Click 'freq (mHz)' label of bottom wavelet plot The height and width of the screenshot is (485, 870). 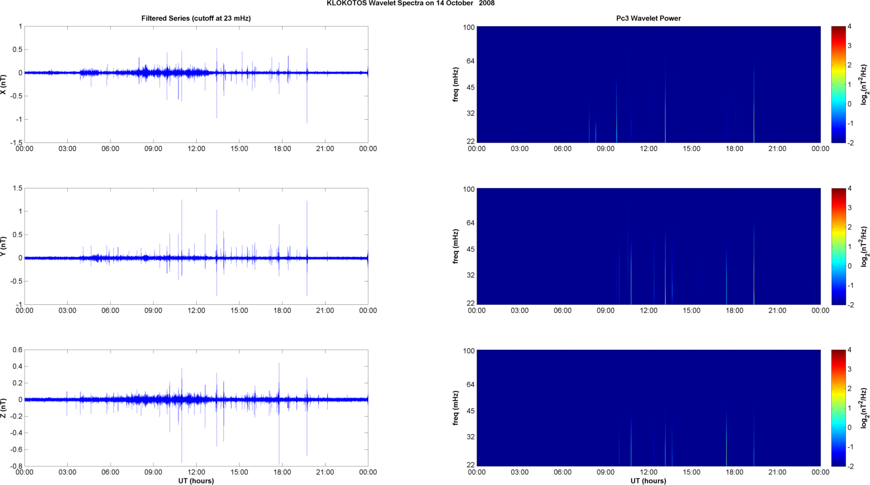(456, 408)
